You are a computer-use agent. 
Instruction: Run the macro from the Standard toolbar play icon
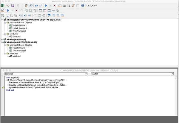point(46,5)
